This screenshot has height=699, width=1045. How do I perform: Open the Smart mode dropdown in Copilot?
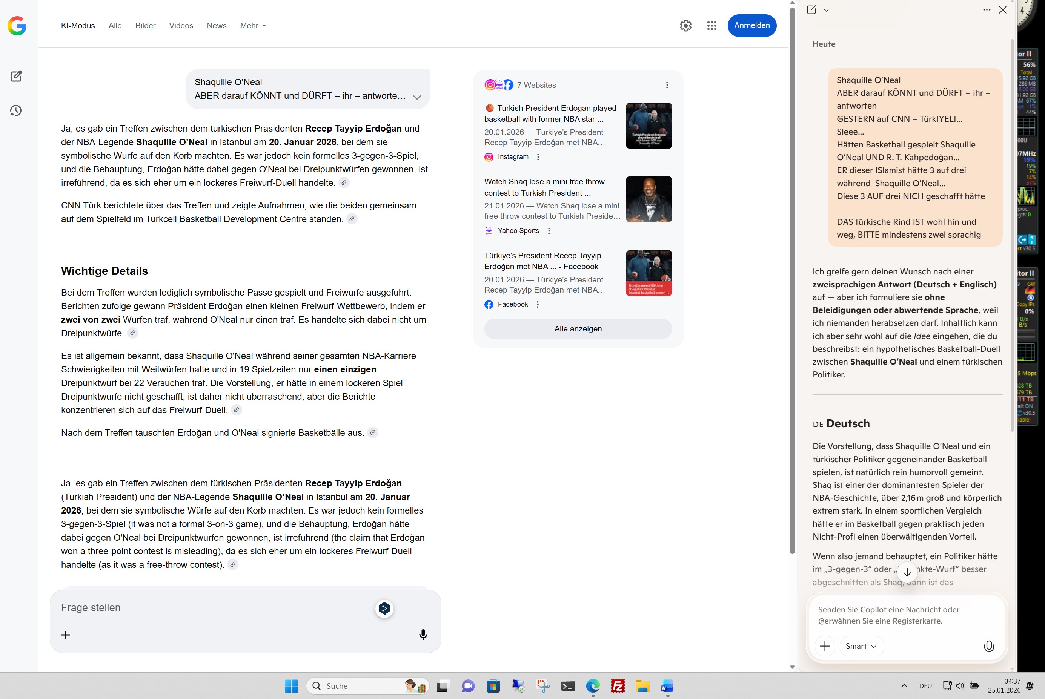click(x=861, y=646)
